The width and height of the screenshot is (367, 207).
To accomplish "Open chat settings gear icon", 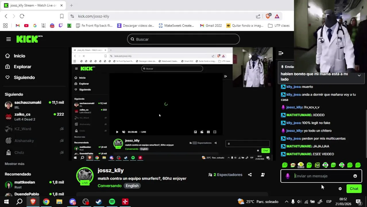I will tap(340, 189).
